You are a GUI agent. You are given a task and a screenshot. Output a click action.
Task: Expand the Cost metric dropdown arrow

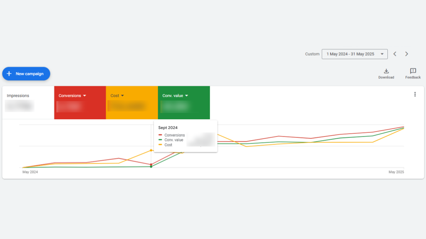122,96
